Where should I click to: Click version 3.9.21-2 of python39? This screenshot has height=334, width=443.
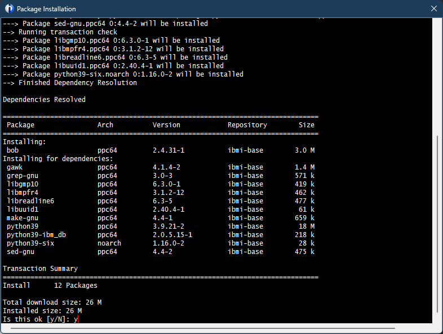[168, 226]
